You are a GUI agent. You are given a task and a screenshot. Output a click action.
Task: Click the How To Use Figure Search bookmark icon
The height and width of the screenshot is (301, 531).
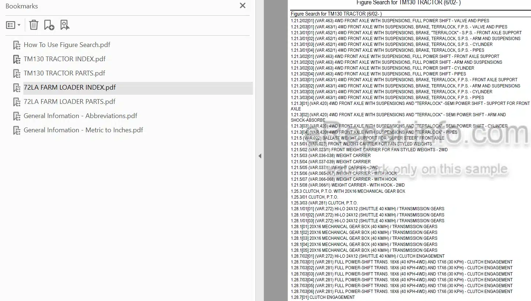(17, 45)
